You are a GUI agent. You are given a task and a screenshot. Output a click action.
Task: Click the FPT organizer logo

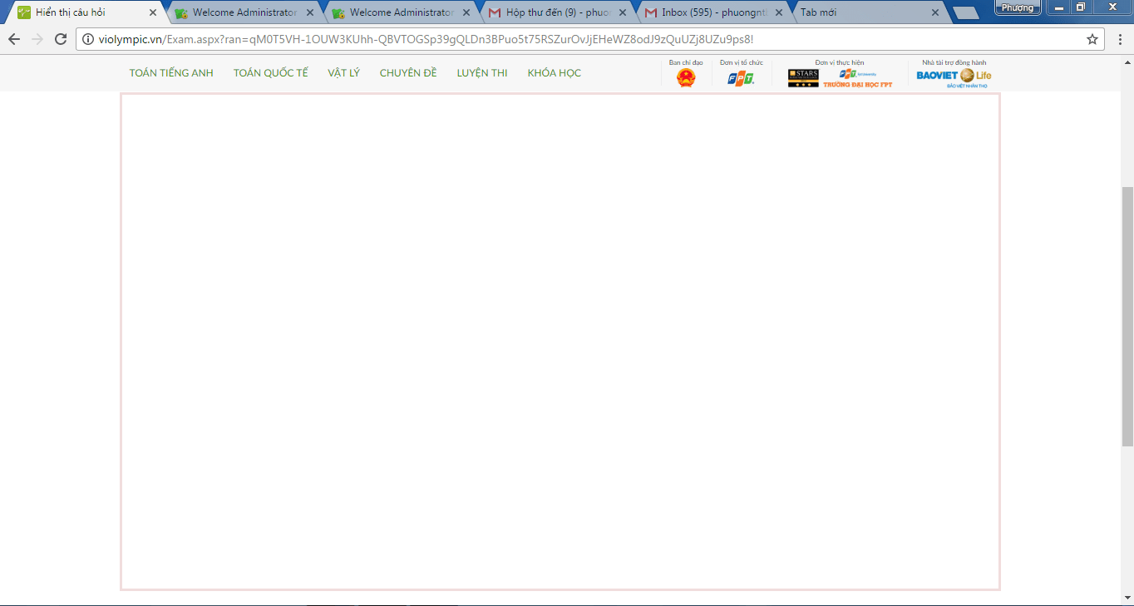(x=741, y=78)
